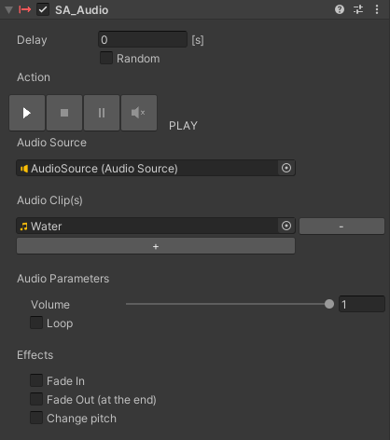Click the PLAY action status label

tap(183, 126)
